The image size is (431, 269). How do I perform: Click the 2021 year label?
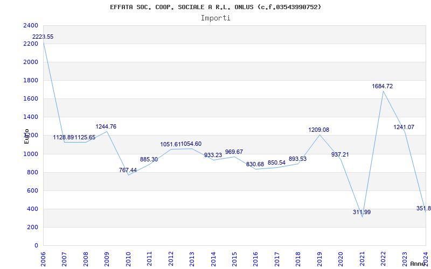pos(362,259)
